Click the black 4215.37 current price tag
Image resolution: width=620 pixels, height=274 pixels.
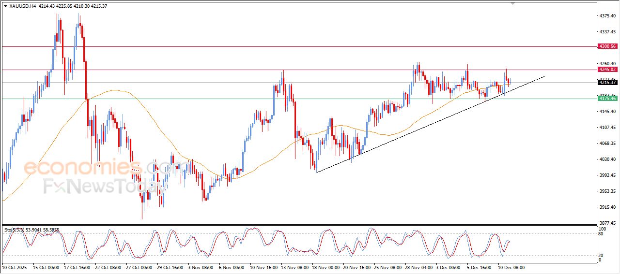coord(607,82)
